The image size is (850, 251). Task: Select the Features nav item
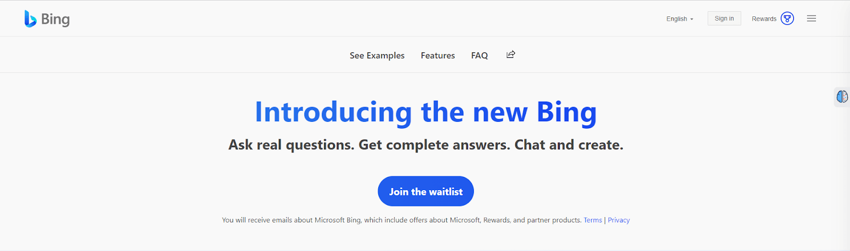point(438,55)
